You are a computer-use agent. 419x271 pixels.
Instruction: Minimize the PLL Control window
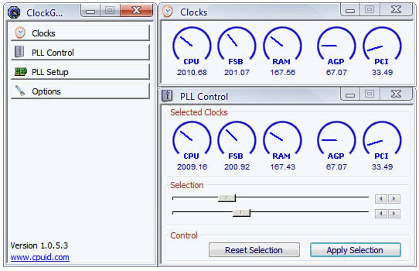[350, 95]
